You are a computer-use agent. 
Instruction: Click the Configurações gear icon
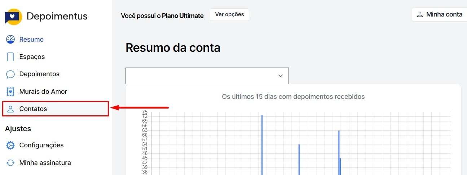(x=10, y=145)
